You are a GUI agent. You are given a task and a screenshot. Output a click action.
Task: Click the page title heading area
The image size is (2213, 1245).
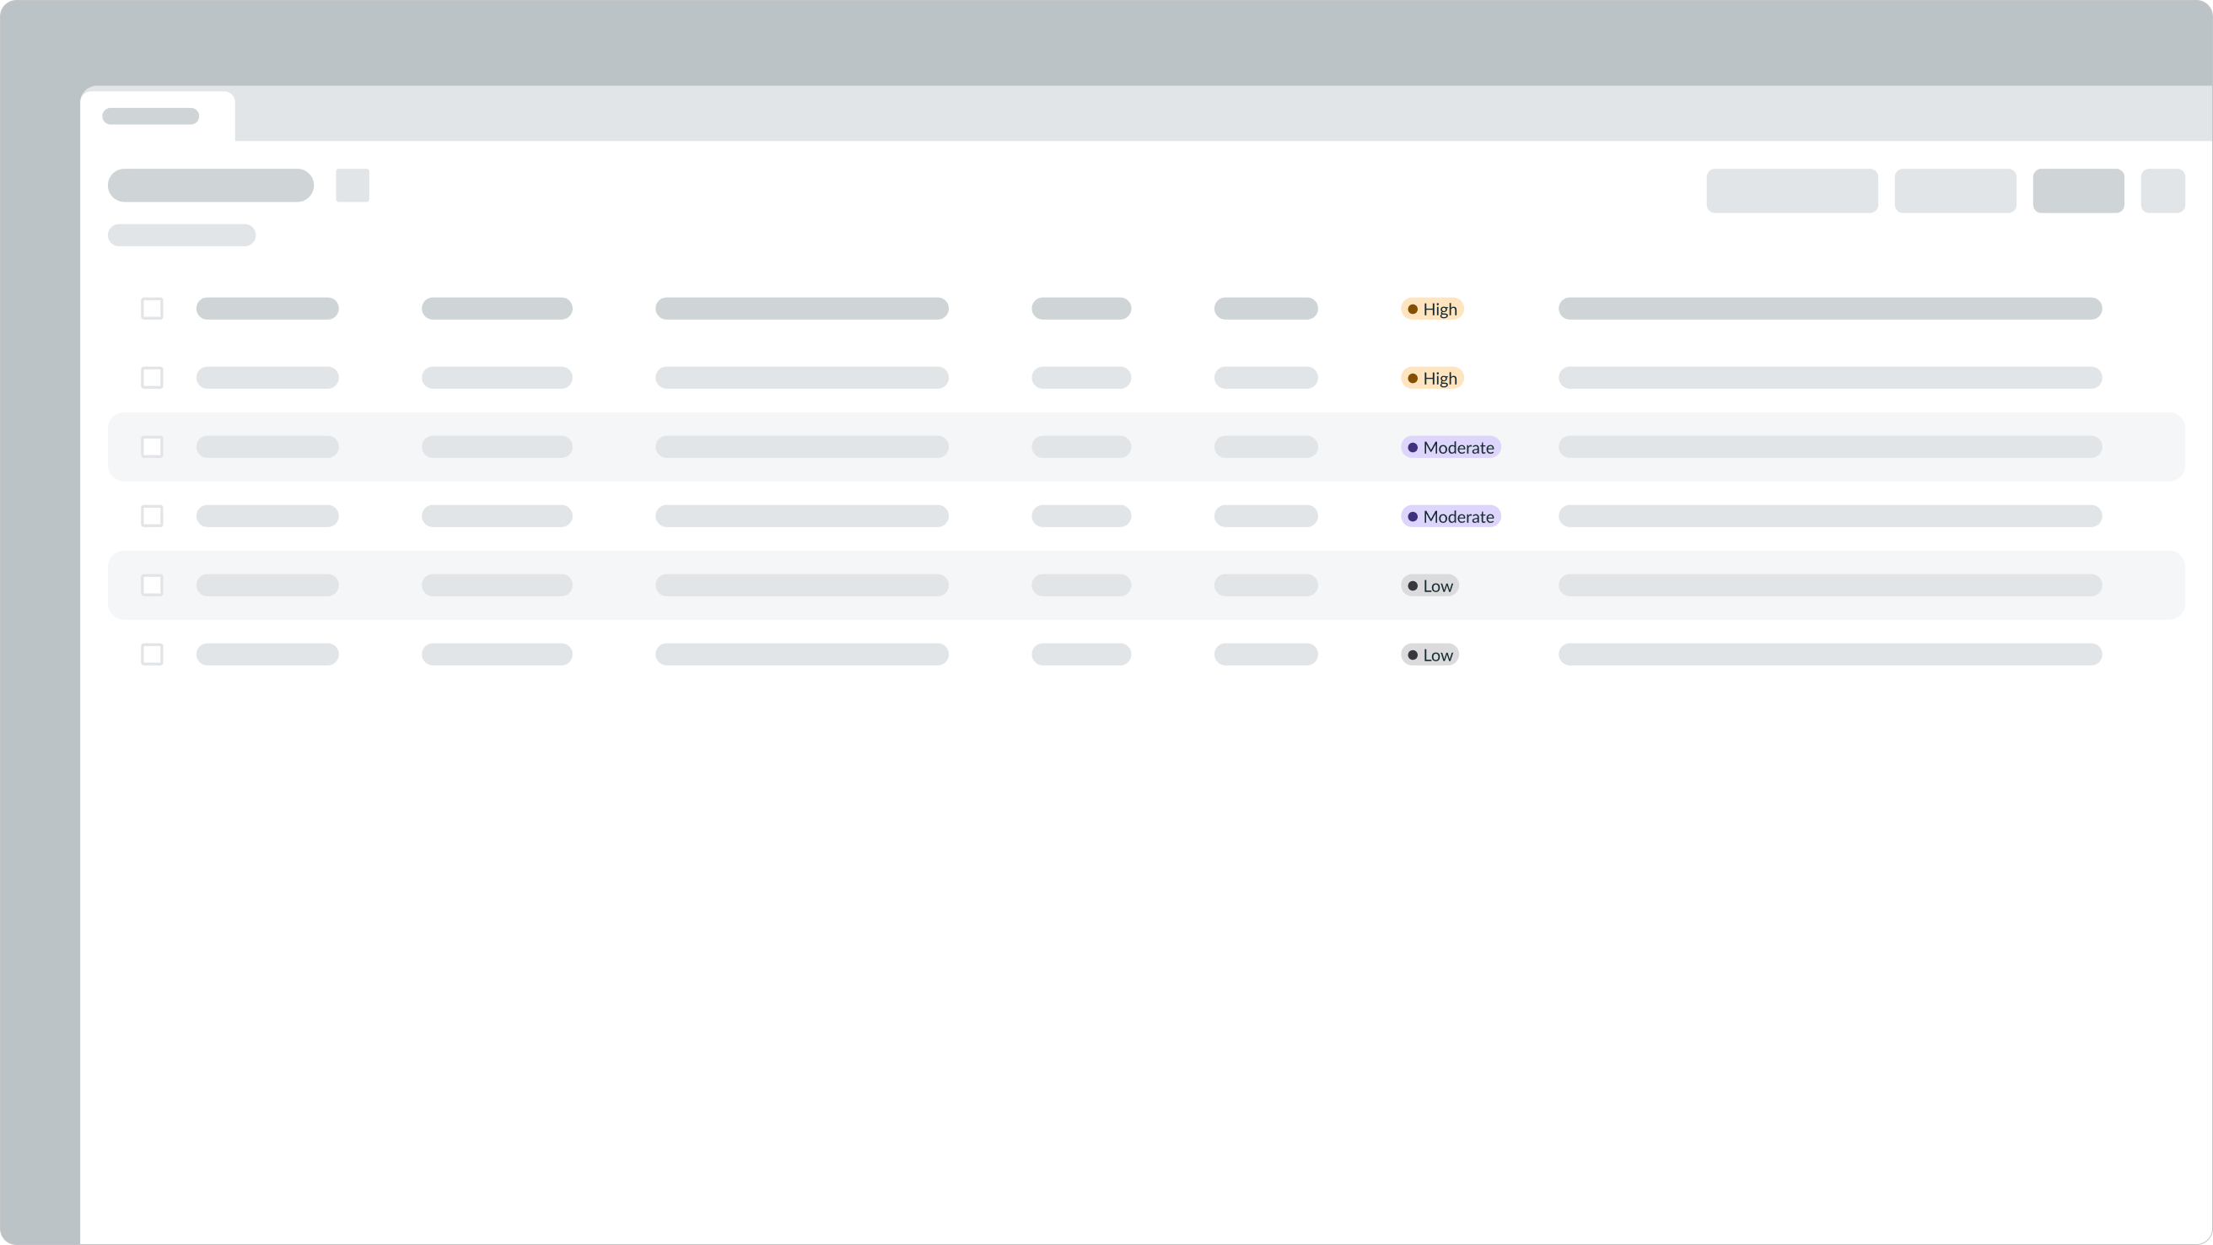point(210,186)
